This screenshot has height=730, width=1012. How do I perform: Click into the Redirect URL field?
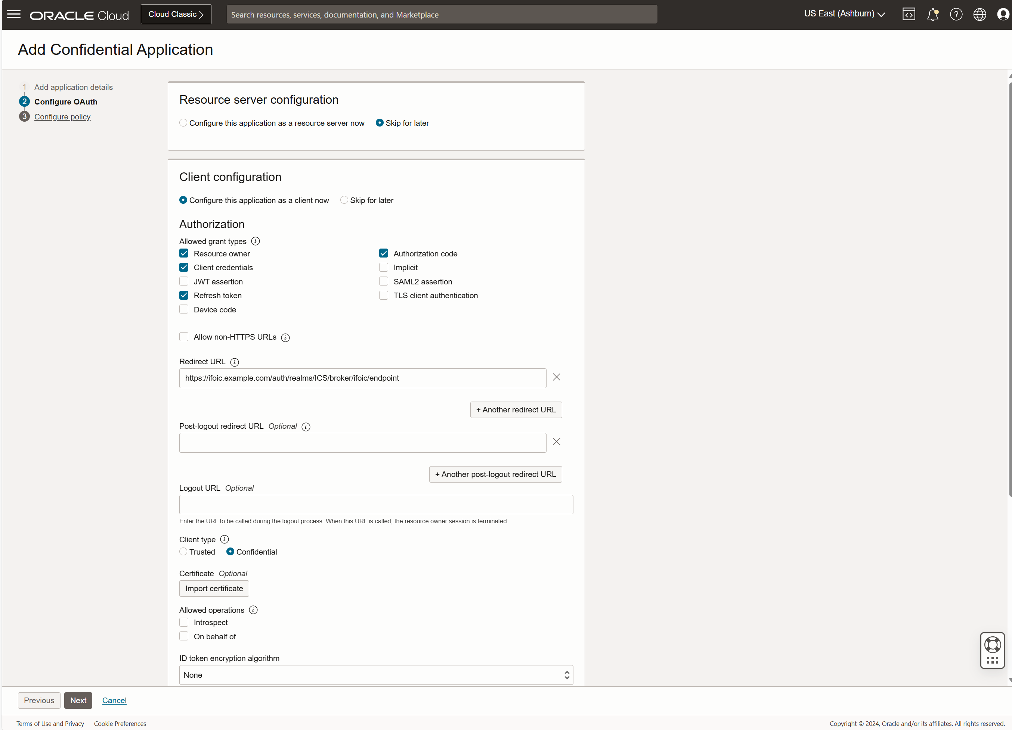(x=362, y=378)
